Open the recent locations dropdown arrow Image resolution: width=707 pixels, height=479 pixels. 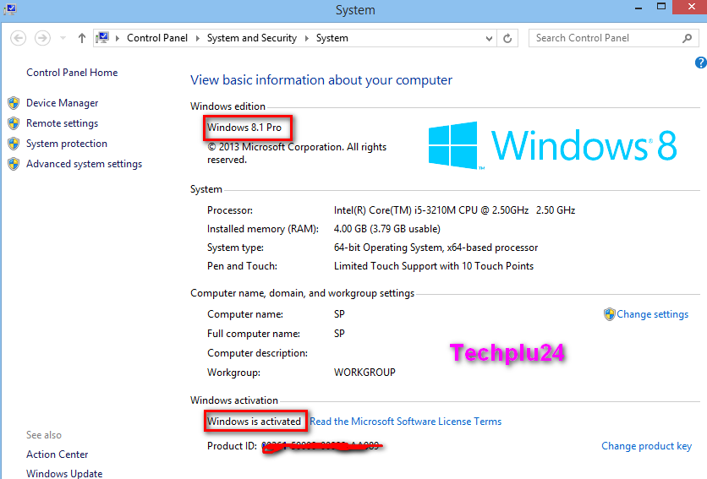(x=63, y=38)
